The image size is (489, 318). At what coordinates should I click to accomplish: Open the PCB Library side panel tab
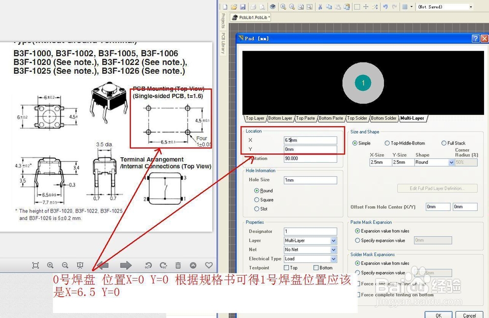[223, 43]
